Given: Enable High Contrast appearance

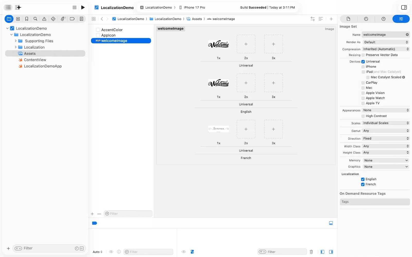Looking at the screenshot, I should (x=363, y=116).
